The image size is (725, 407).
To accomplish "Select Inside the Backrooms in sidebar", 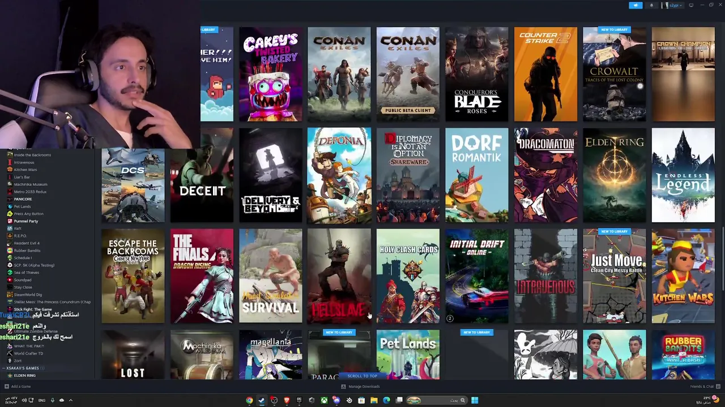I will click(32, 155).
